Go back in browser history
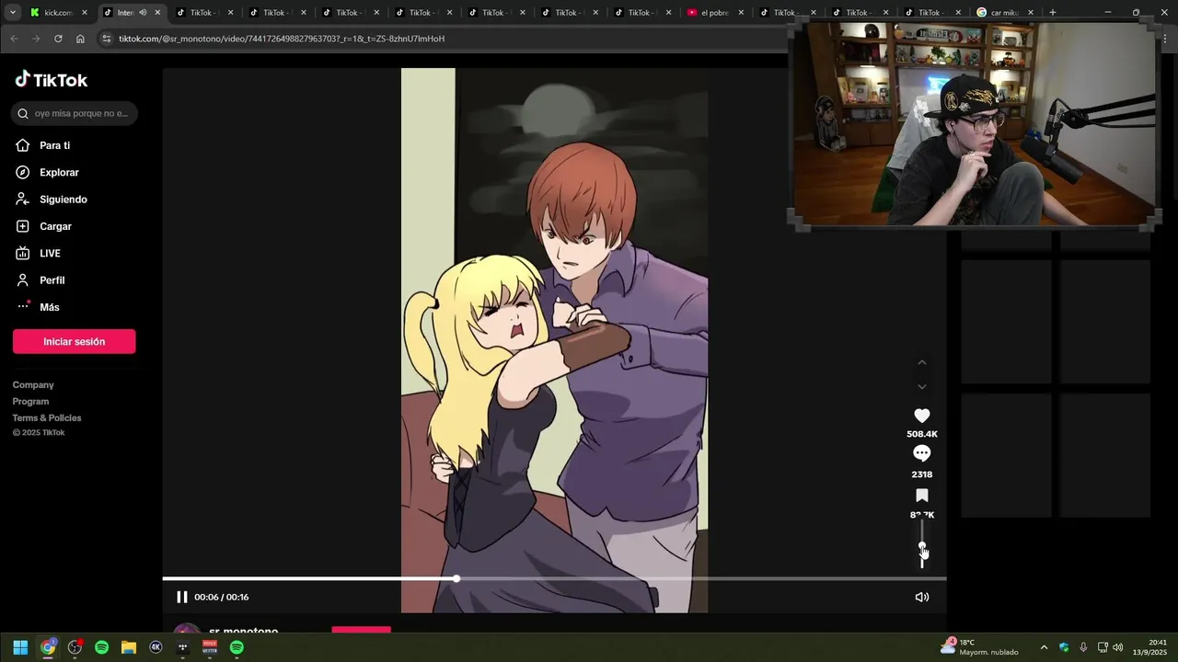1178x662 pixels. (x=14, y=39)
